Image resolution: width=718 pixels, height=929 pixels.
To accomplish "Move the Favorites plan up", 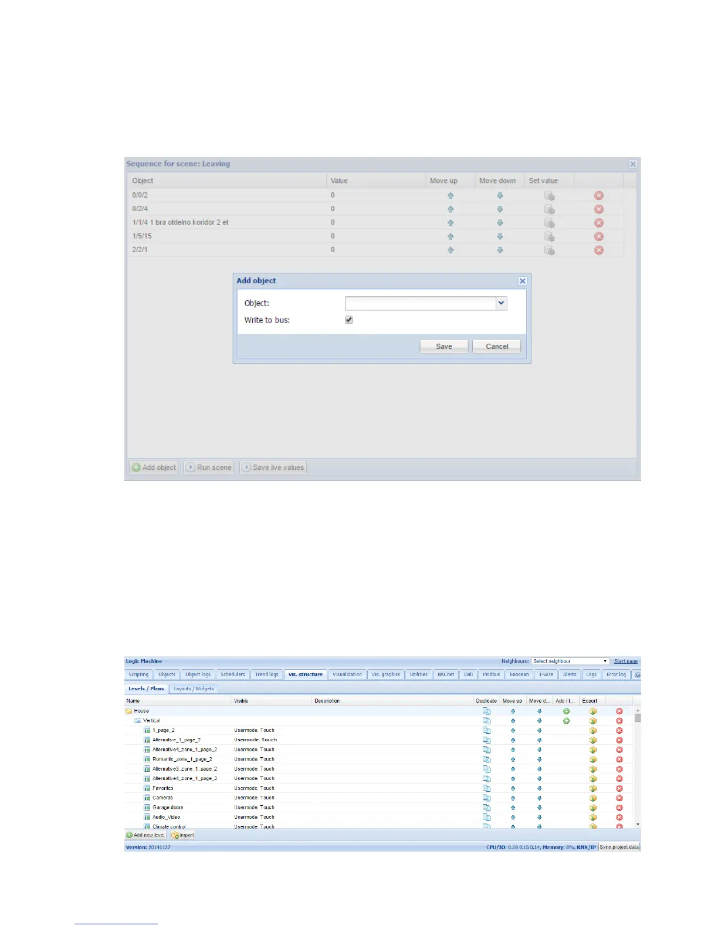I will pos(513,788).
